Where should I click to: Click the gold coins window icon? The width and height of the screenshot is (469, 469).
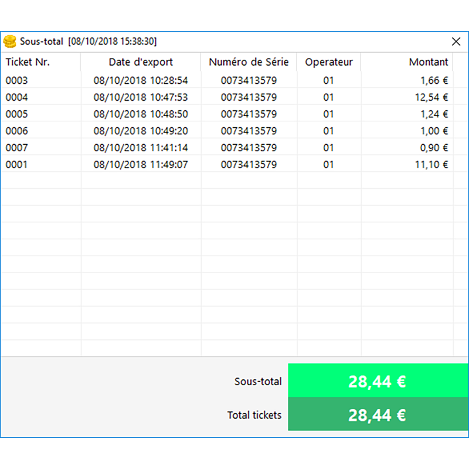coord(9,41)
